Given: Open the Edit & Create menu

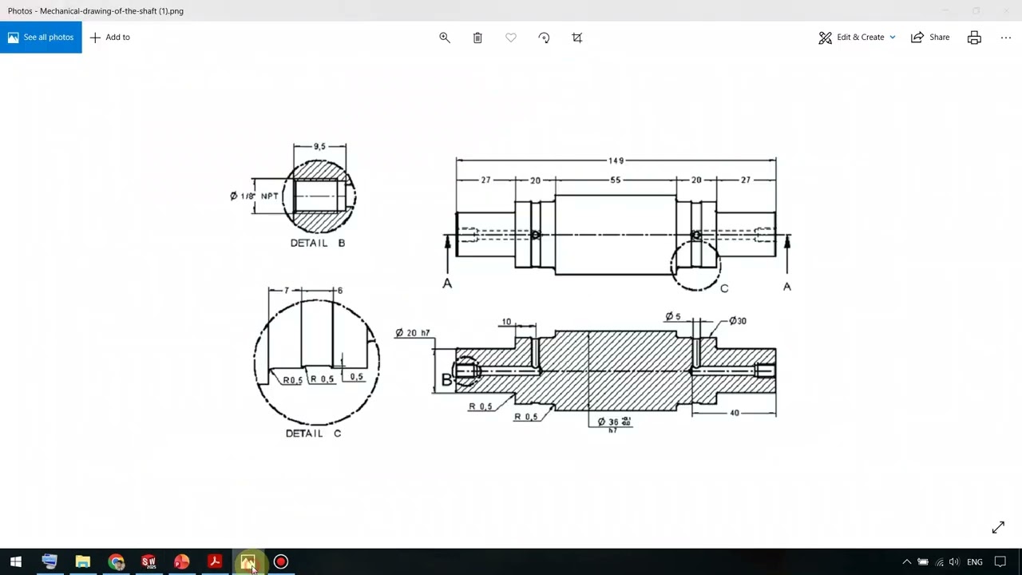Looking at the screenshot, I should coord(858,38).
